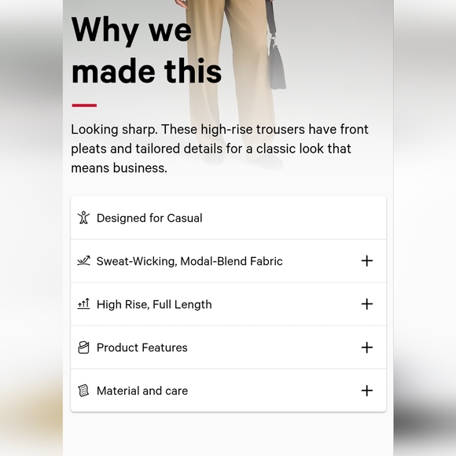This screenshot has width=456, height=456.
Task: Click the red accent line under heading
Action: coord(84,105)
